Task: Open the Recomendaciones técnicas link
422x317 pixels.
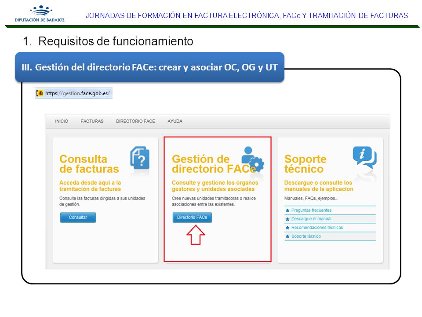Action: 317,228
